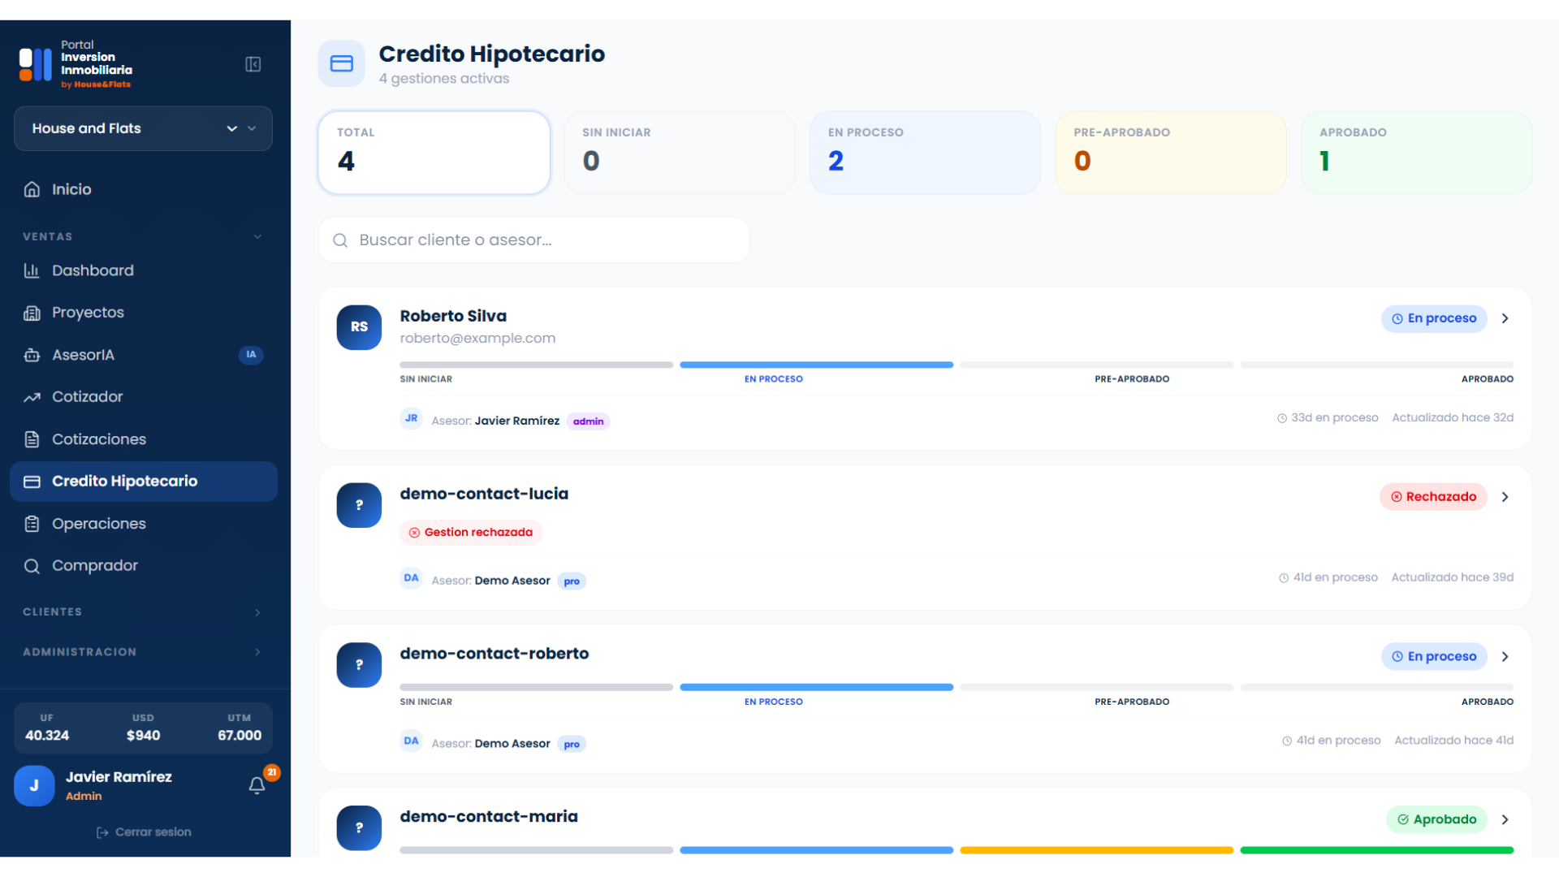Image resolution: width=1559 pixels, height=877 pixels.
Task: Click the Actualizado hace 32d text
Action: (x=1453, y=417)
